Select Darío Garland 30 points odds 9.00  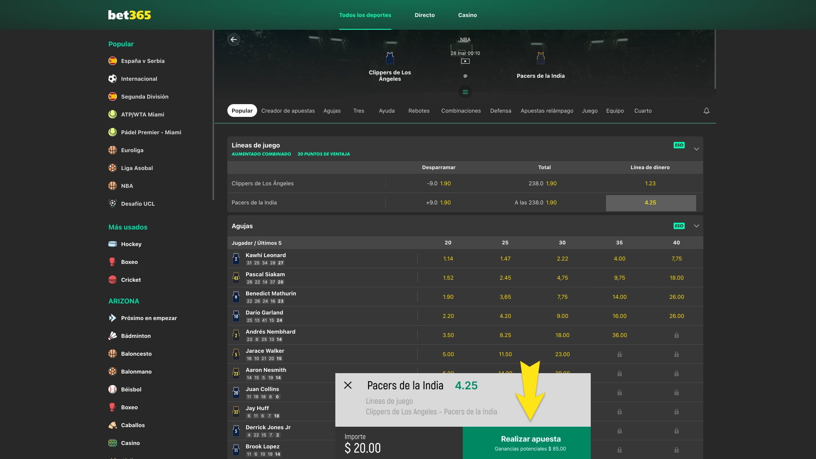(x=562, y=316)
